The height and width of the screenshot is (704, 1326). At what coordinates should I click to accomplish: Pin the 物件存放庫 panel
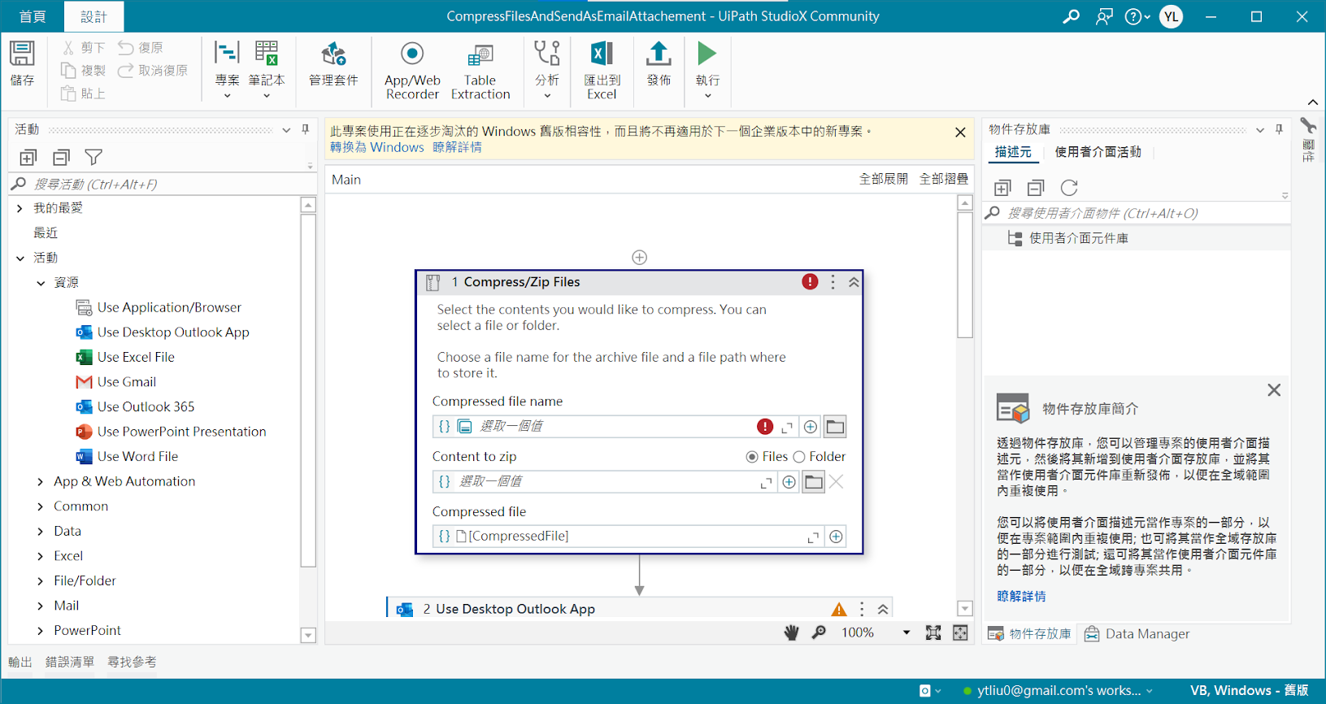click(x=1279, y=129)
